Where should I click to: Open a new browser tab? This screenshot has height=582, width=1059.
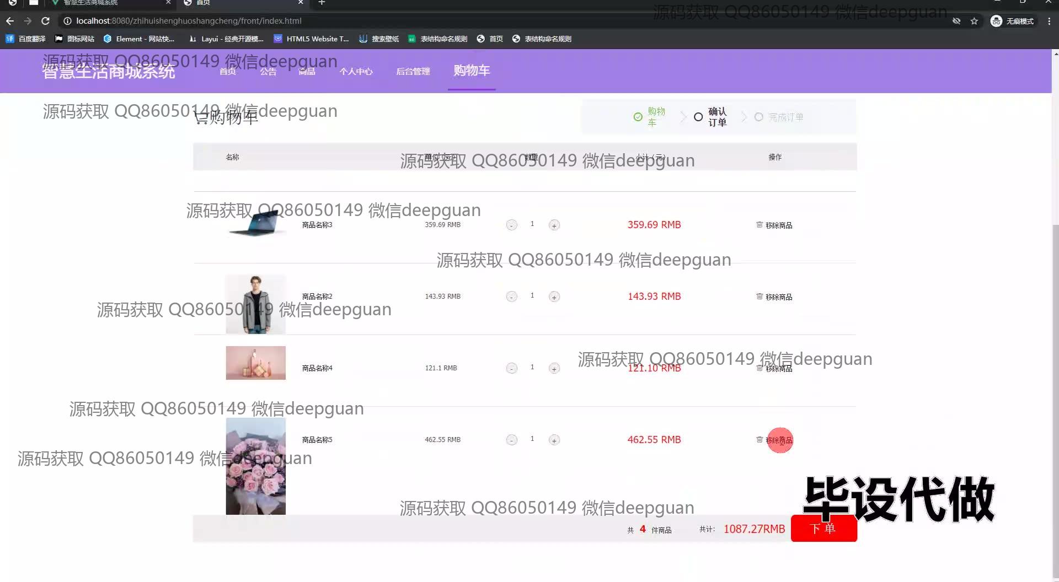click(322, 3)
